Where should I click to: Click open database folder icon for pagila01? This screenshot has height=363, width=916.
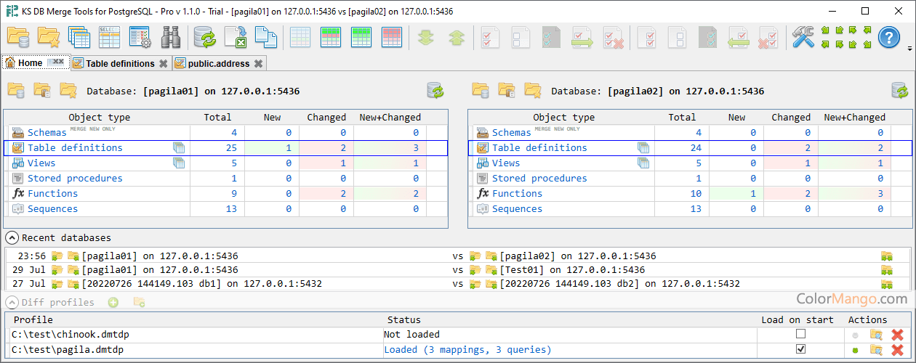(16, 90)
